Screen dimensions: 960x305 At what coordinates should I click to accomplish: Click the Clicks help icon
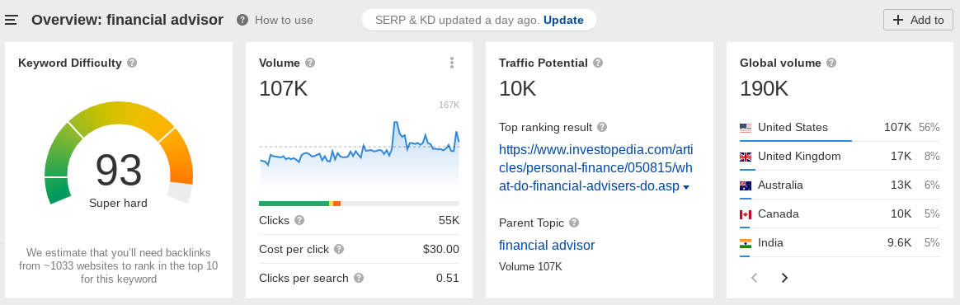pos(299,220)
